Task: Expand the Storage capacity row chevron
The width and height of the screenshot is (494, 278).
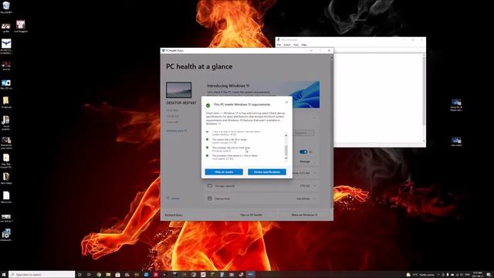Action: pos(315,186)
